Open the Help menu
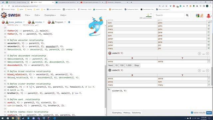The image size is (213, 120). (63, 15)
